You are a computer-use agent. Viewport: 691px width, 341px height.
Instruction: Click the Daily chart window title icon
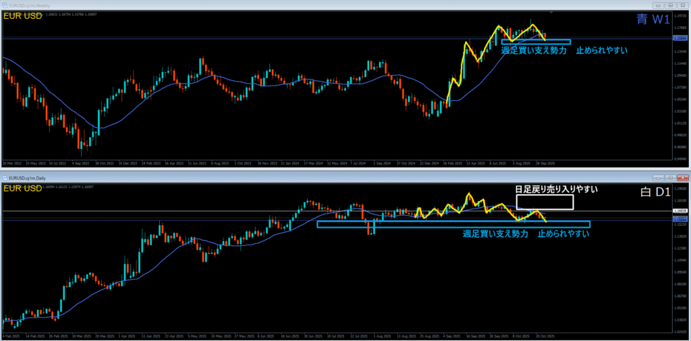point(5,177)
